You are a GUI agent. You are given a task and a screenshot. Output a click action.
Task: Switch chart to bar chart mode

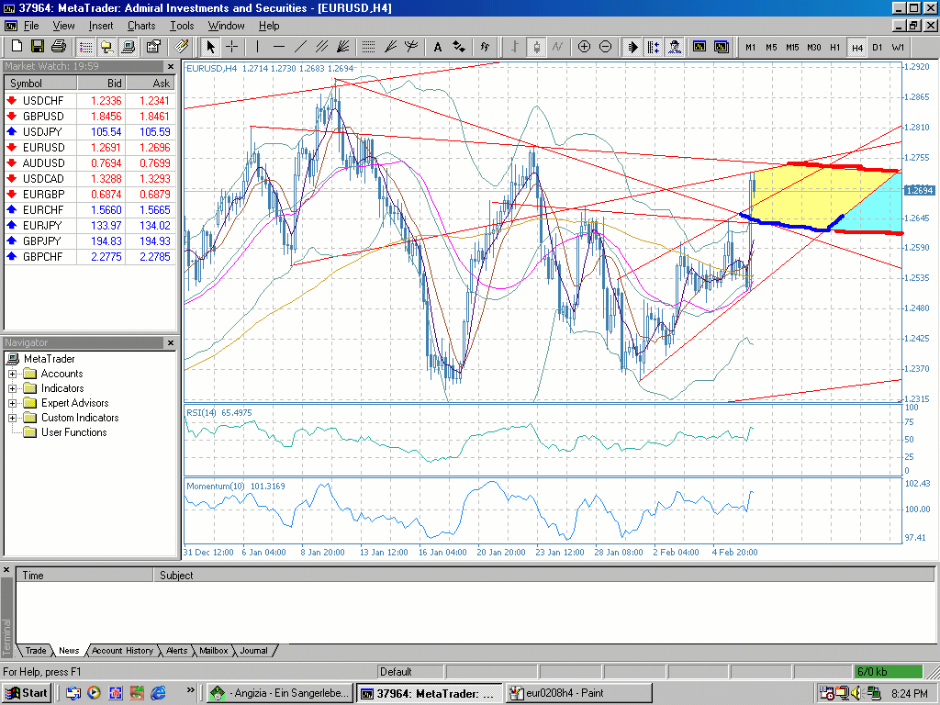click(514, 46)
